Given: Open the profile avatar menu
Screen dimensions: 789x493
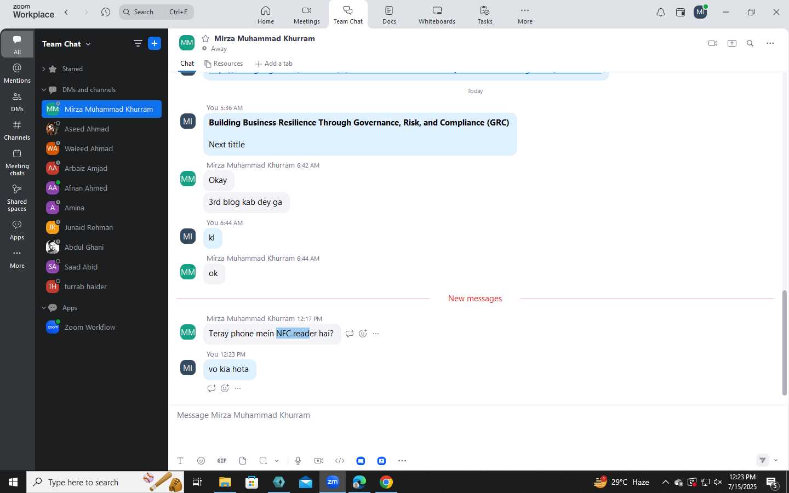Looking at the screenshot, I should (700, 12).
